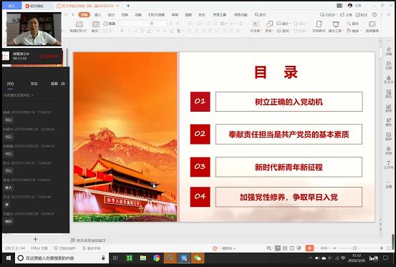Select normal view icon in status bar
This screenshot has height=267, width=396.
(278, 248)
